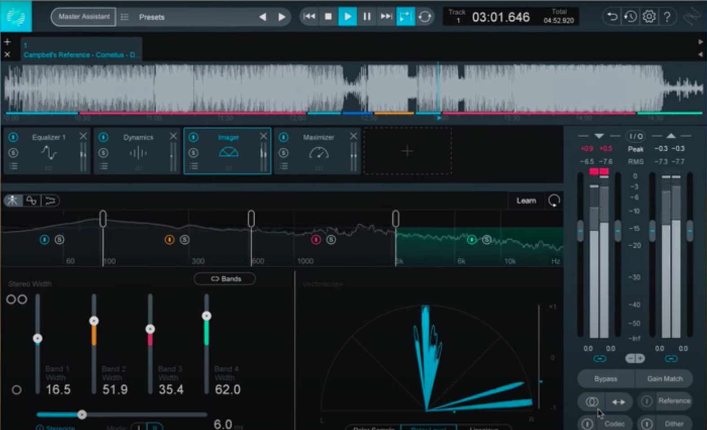
Task: Open Imager module preset list icon
Action: [194, 167]
